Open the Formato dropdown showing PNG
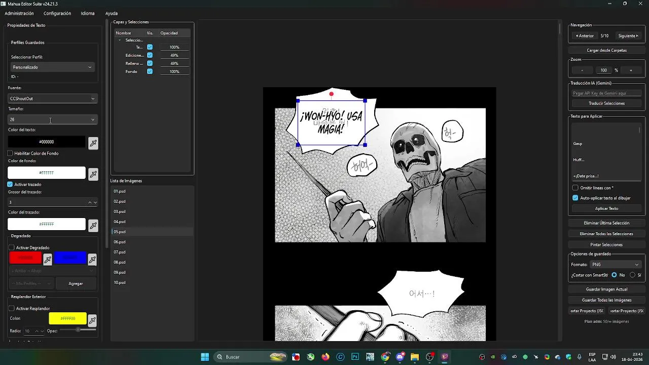 point(615,265)
